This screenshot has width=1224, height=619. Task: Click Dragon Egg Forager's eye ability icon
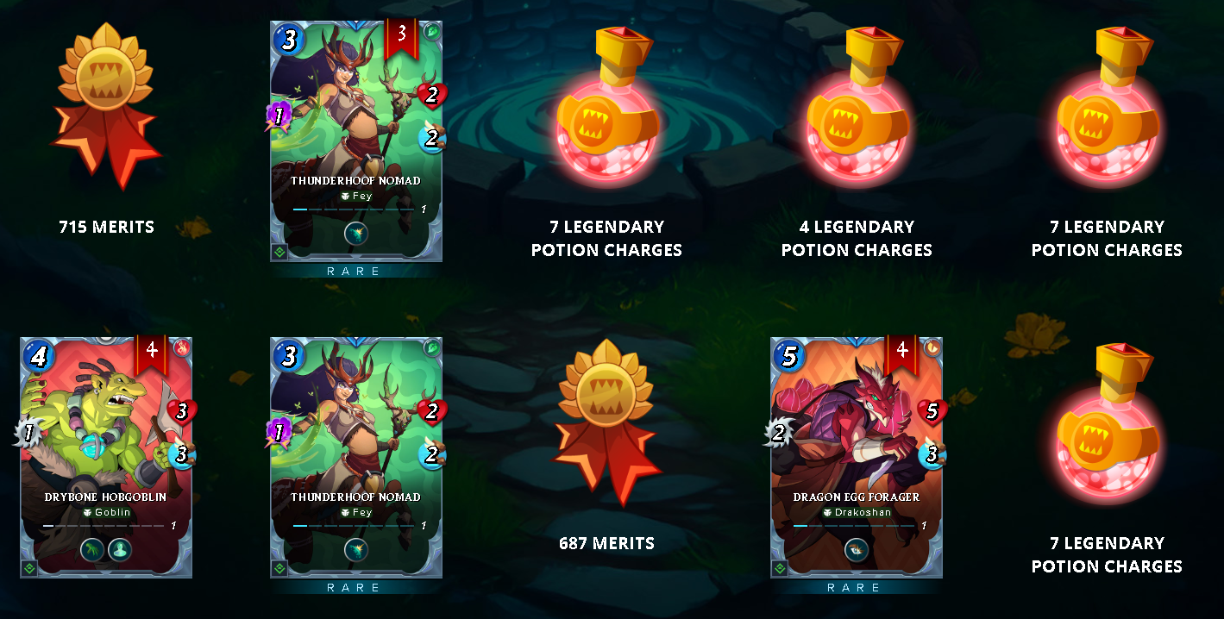point(856,549)
